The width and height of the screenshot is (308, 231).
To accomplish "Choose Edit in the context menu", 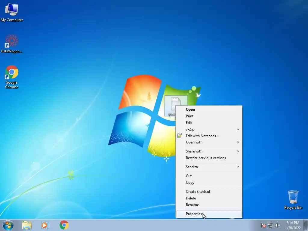I will click(x=209, y=123).
